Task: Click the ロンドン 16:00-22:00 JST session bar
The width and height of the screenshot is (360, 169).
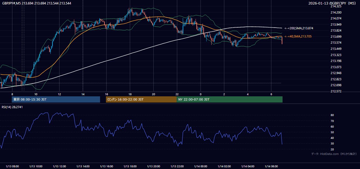Action: (x=141, y=99)
